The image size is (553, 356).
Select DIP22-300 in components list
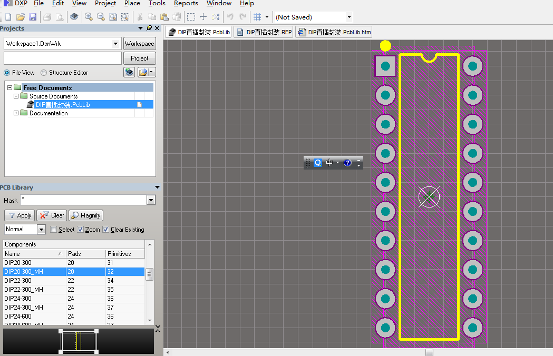74,281
